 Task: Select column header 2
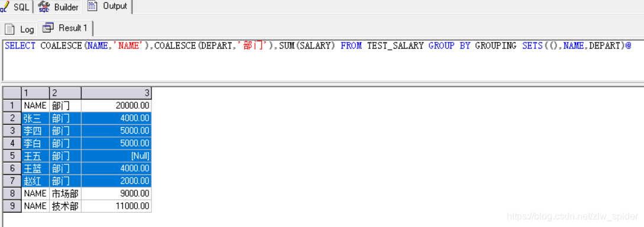(65, 93)
